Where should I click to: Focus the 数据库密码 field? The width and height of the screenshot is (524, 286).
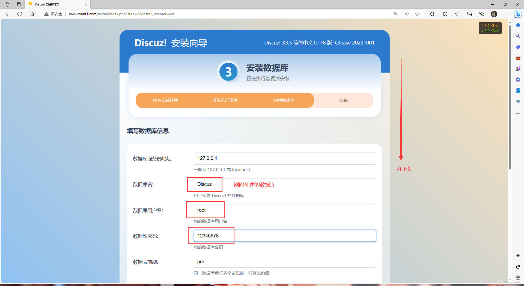tap(285, 236)
